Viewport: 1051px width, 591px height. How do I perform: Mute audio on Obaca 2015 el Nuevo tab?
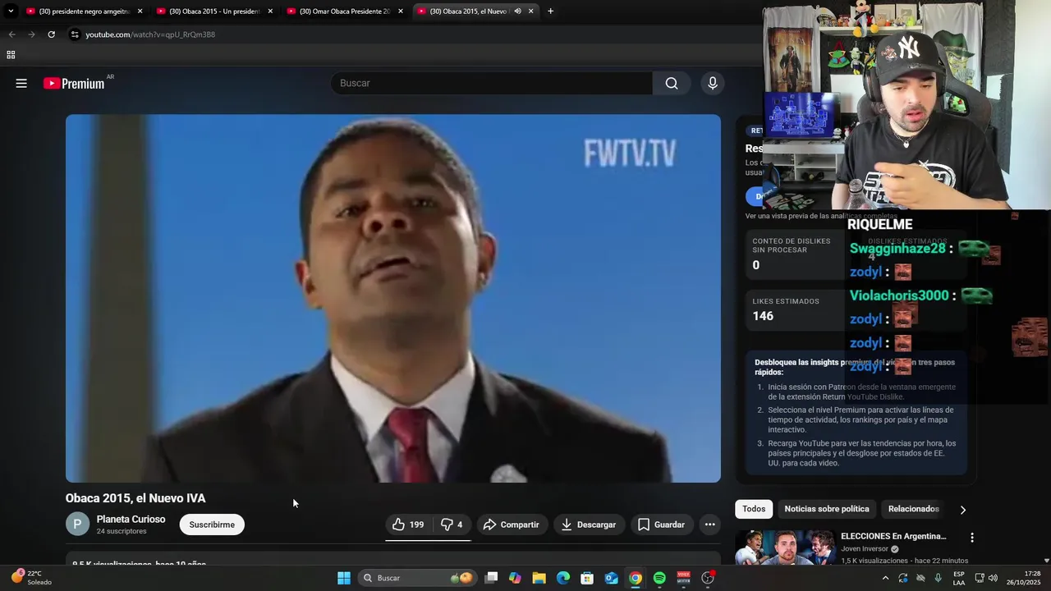click(517, 11)
